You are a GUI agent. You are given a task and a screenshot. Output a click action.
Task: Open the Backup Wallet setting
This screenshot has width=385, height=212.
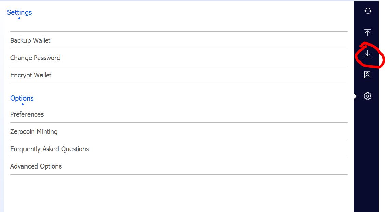[x=30, y=40]
